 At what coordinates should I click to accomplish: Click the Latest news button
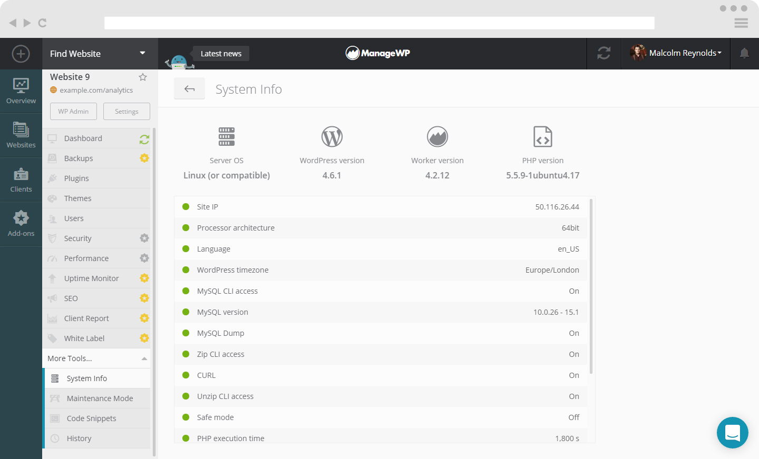(x=221, y=53)
